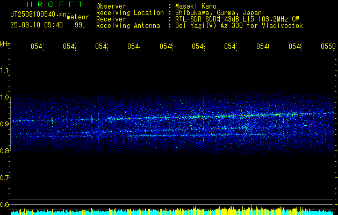Click the 0545 time marker
This screenshot has width=338, height=215.
pyautogui.click(x=167, y=46)
